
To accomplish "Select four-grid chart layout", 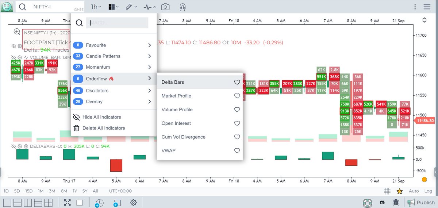I will (48, 203).
